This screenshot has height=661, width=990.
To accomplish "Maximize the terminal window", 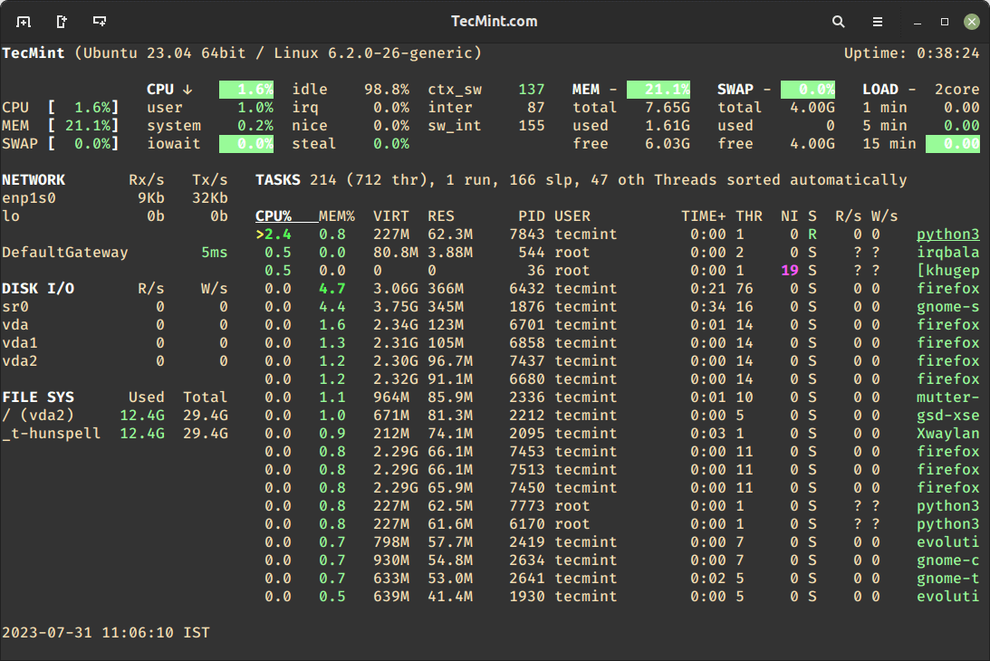I will click(x=945, y=22).
